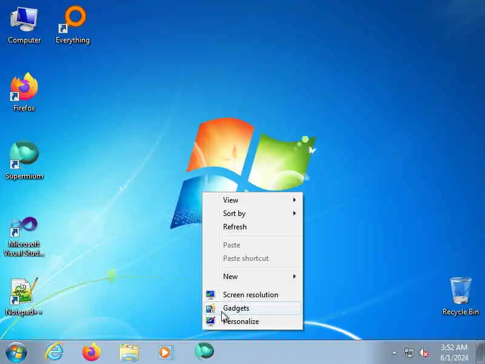Viewport: 485px width, 364px height.
Task: Select the Computer desktop icon
Action: click(x=24, y=25)
